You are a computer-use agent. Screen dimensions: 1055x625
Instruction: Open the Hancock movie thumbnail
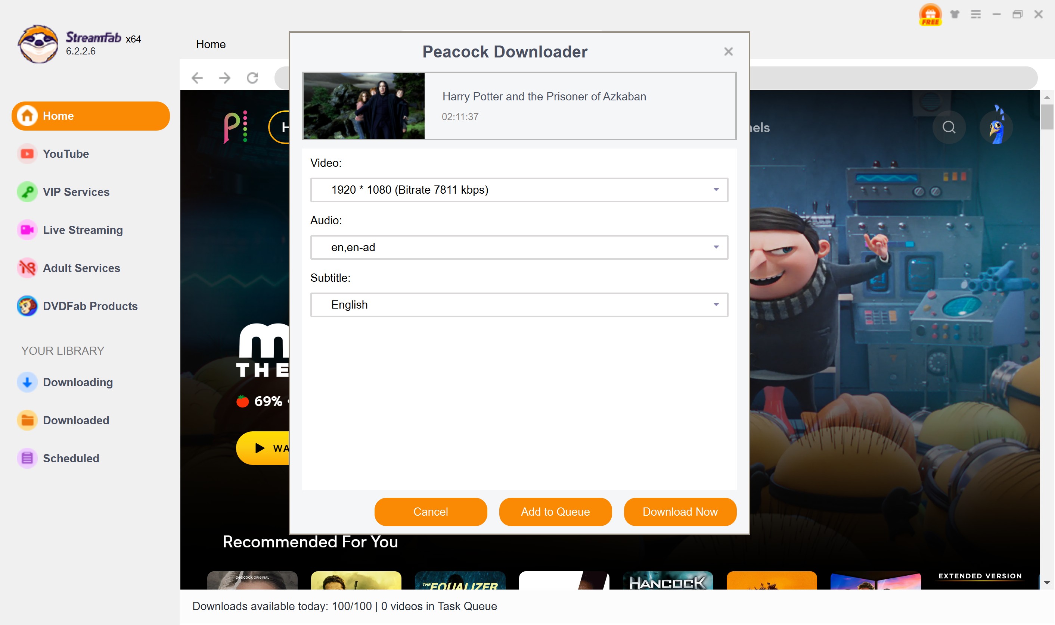[668, 580]
